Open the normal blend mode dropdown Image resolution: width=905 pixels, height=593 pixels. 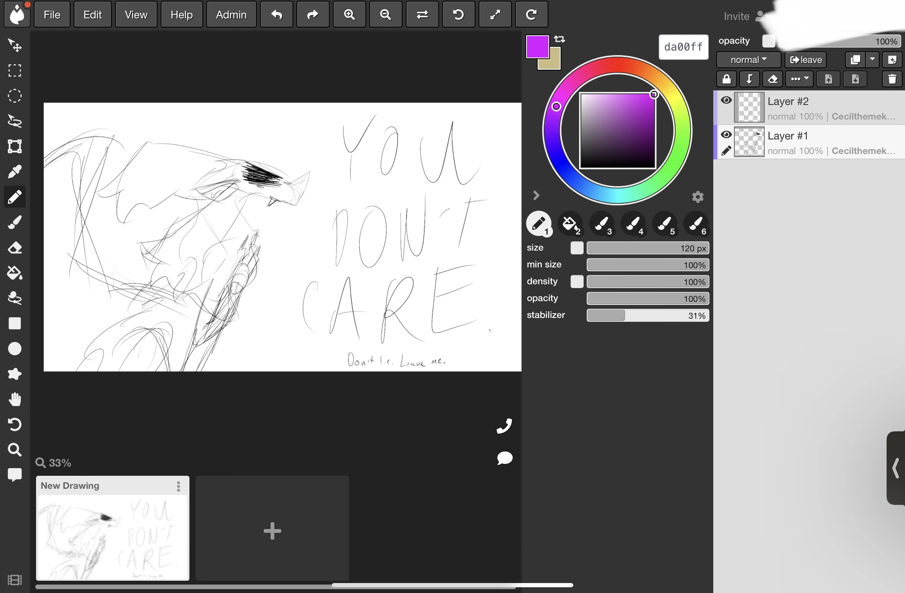coord(748,60)
